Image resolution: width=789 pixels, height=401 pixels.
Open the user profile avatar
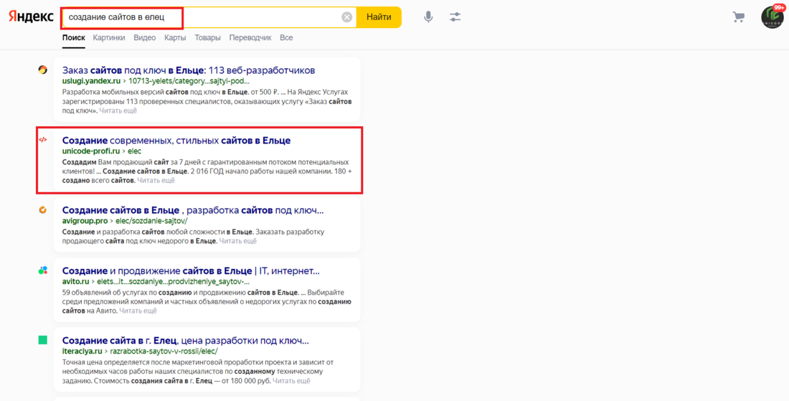(x=773, y=17)
